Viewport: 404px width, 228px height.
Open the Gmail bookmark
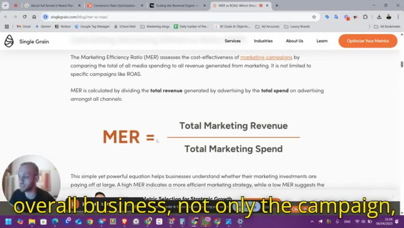click(24, 27)
